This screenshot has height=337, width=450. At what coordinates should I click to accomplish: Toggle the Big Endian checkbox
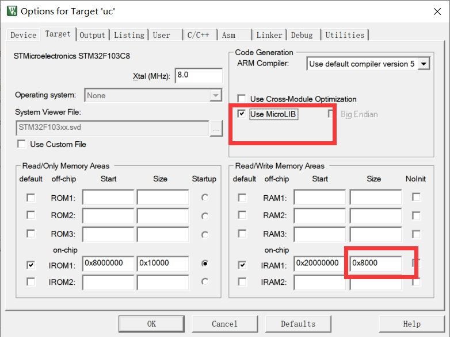coord(331,114)
